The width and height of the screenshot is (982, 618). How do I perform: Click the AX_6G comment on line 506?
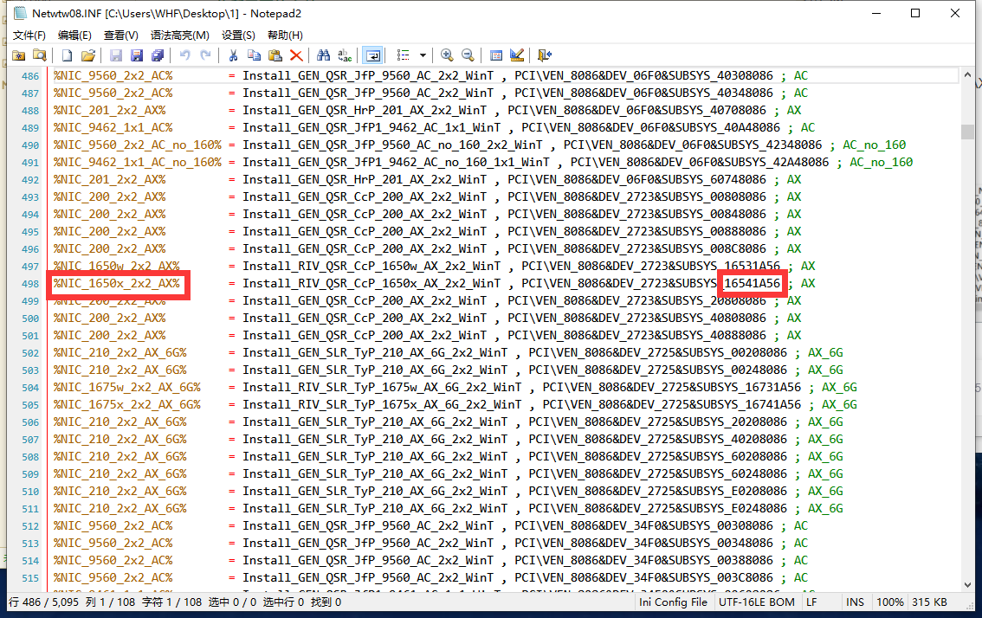coord(825,422)
